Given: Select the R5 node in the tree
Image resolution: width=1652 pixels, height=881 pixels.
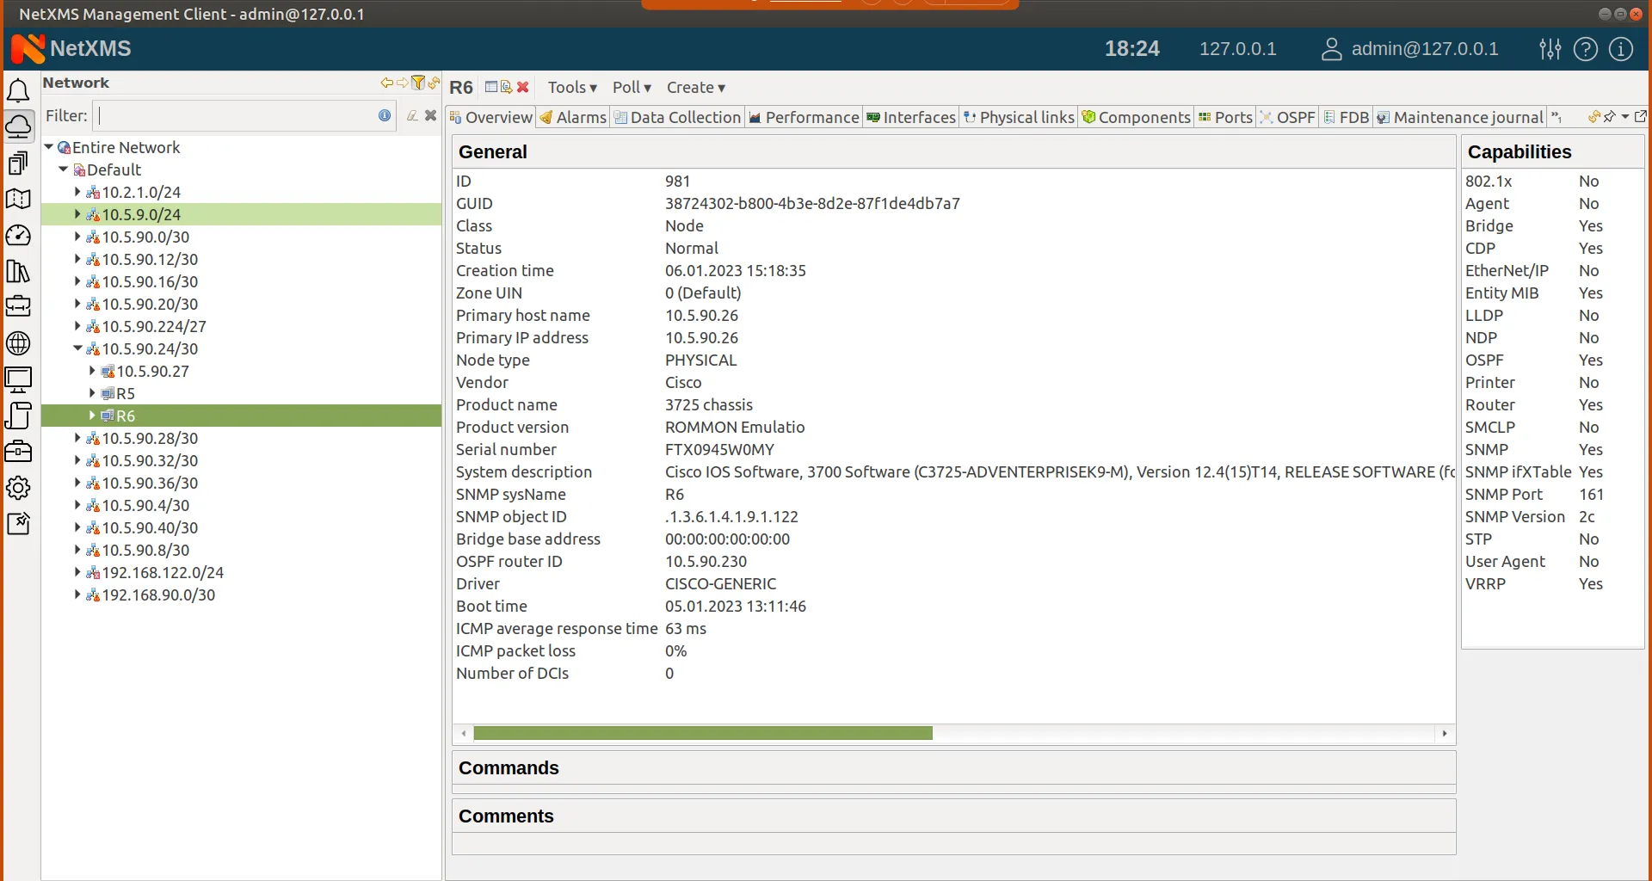Looking at the screenshot, I should click(x=126, y=393).
